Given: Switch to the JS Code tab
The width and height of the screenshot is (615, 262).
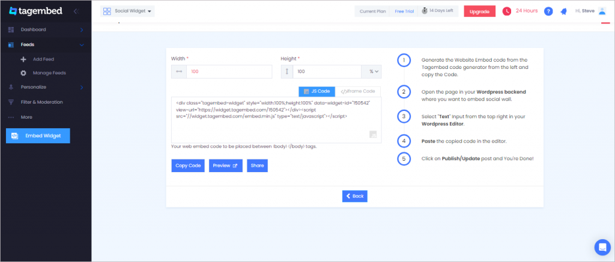Looking at the screenshot, I should coord(317,91).
